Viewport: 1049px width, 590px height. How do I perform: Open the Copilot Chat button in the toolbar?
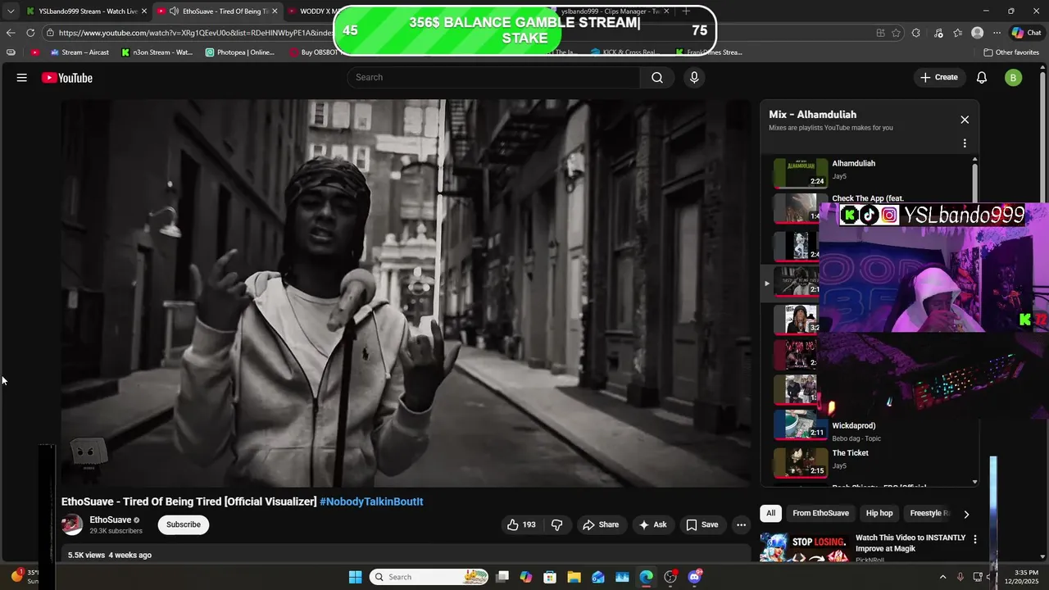1026,33
